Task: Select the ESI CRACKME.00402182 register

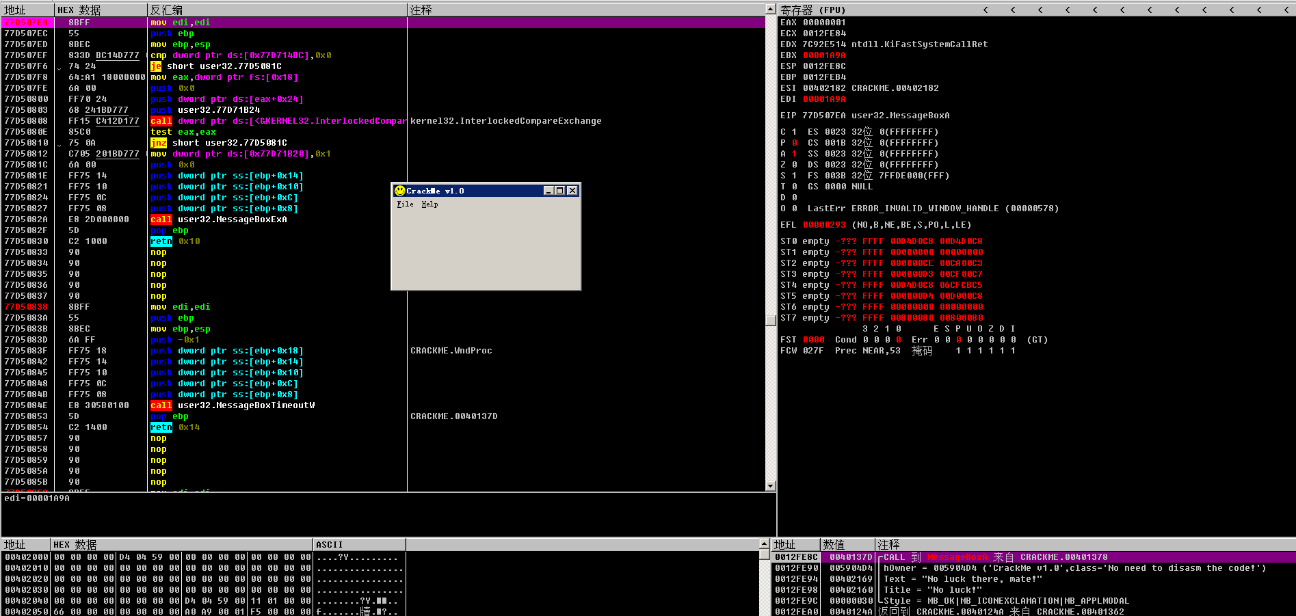Action: click(x=860, y=88)
